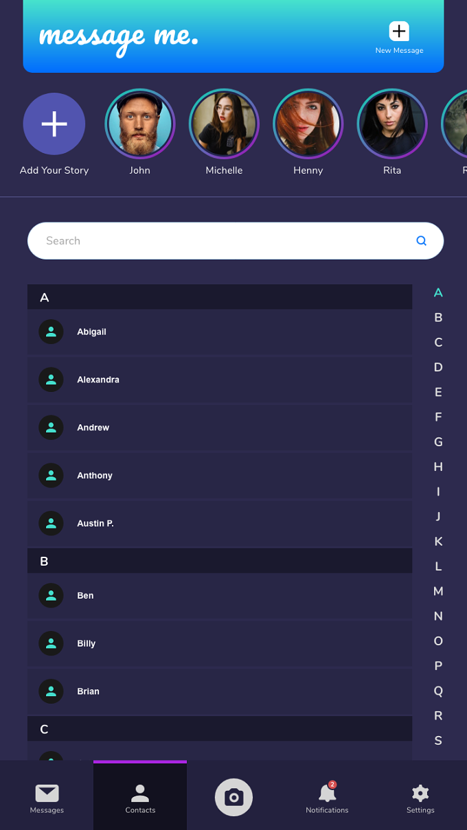
Task: Jump to letter H in index
Action: pos(438,467)
